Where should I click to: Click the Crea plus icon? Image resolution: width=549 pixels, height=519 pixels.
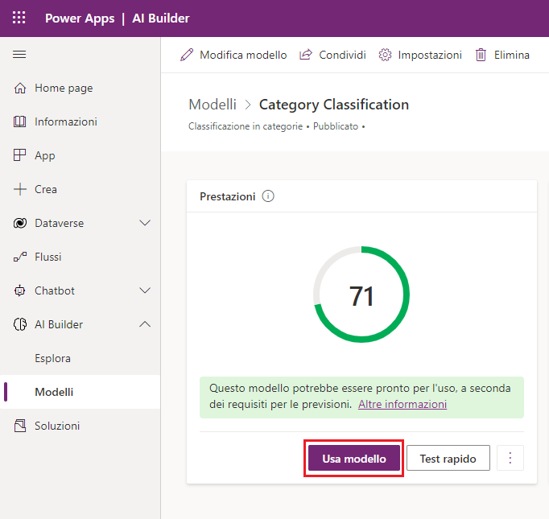(20, 189)
